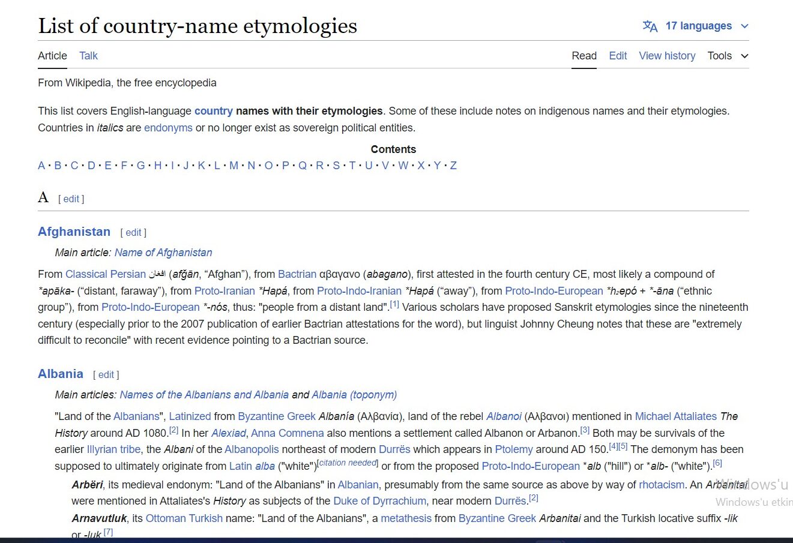Open citation [1] in Afghanistan paragraph
Image resolution: width=793 pixels, height=543 pixels.
(394, 305)
